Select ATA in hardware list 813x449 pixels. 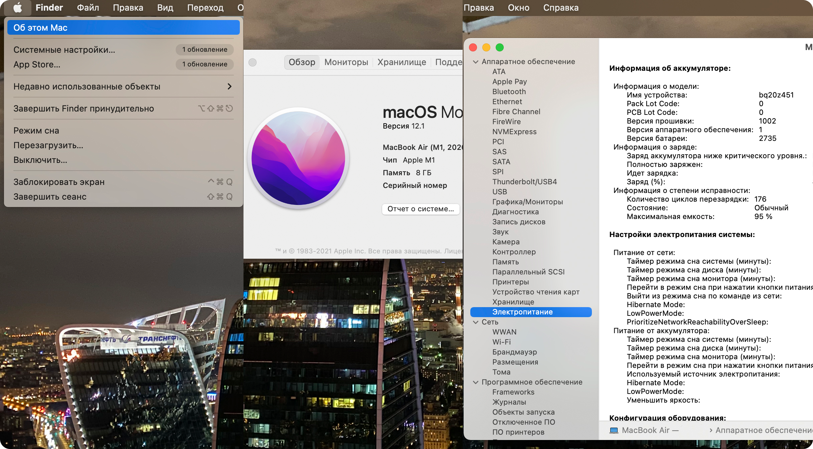tap(499, 72)
